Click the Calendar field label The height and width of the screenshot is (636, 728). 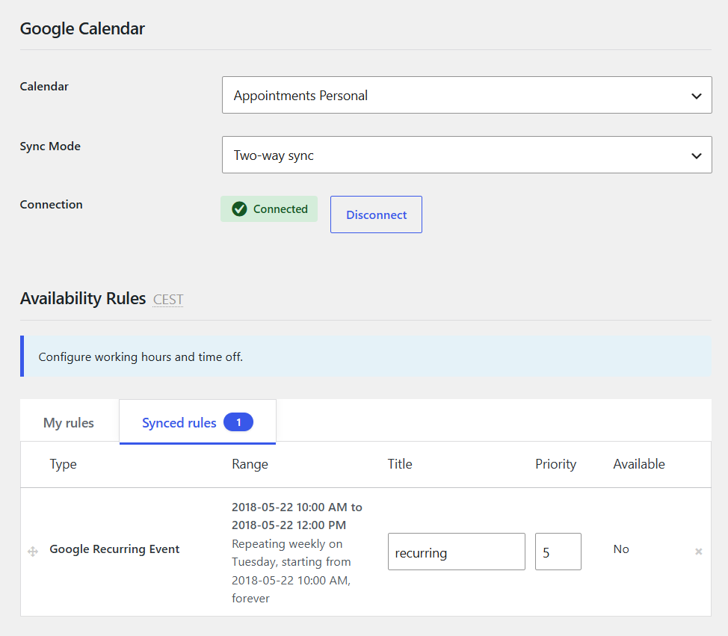pyautogui.click(x=44, y=87)
